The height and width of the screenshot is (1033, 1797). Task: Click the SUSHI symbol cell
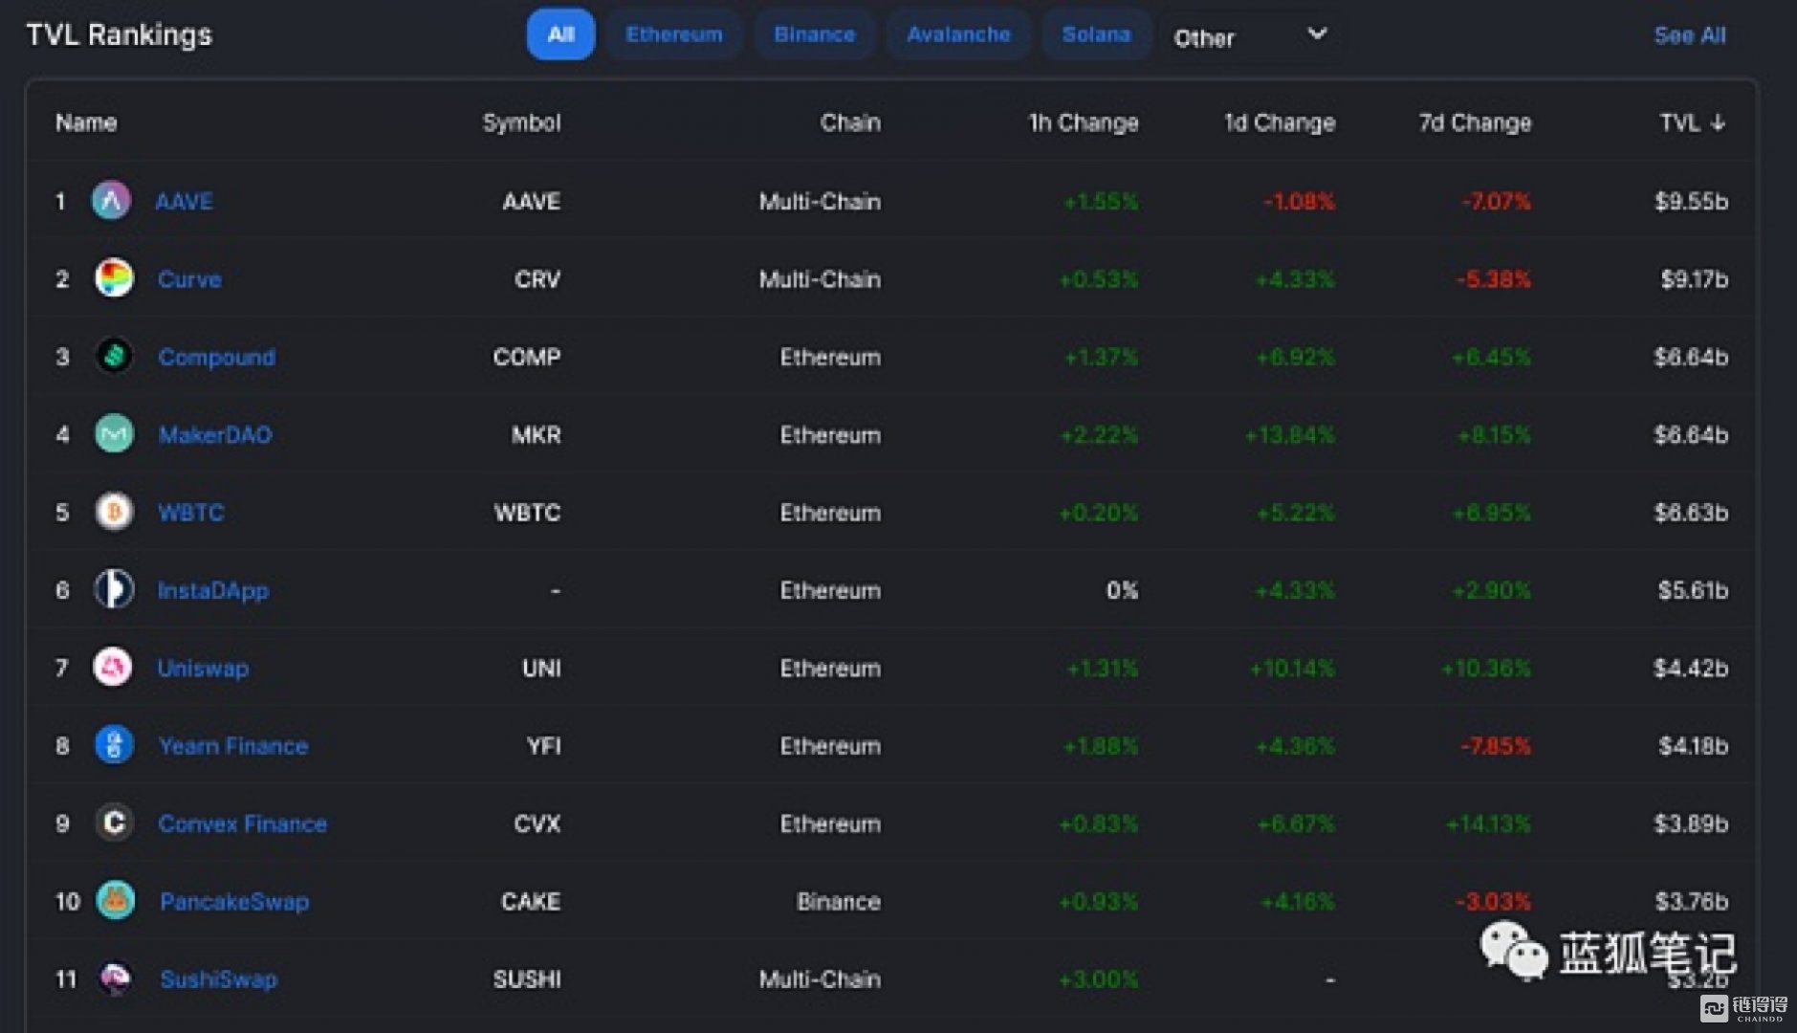527,978
